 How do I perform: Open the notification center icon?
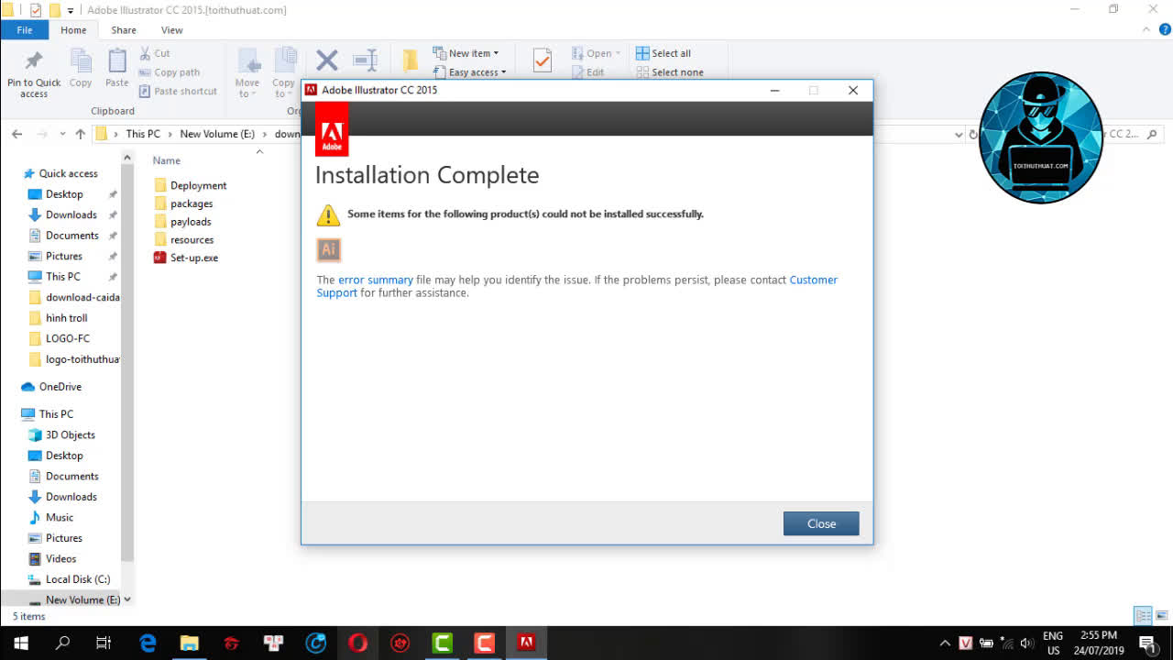pyautogui.click(x=1147, y=643)
